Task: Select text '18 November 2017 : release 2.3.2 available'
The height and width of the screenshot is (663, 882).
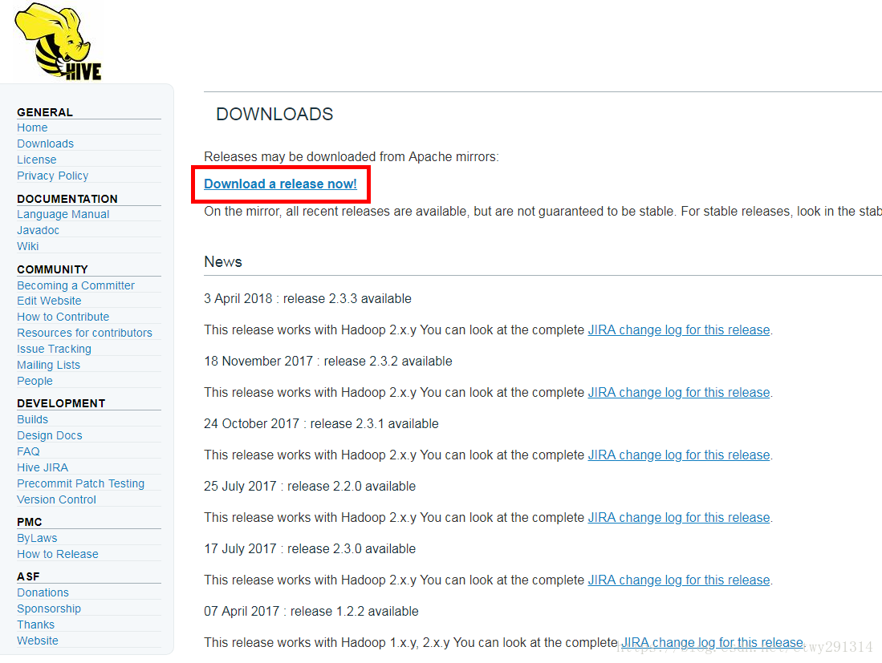Action: [x=328, y=361]
